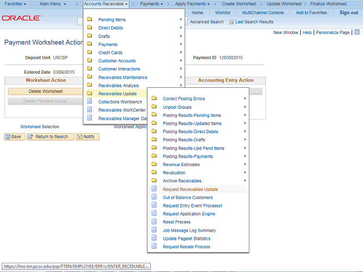Go to the Finalize Worksheet breadcrumb

click(x=328, y=4)
